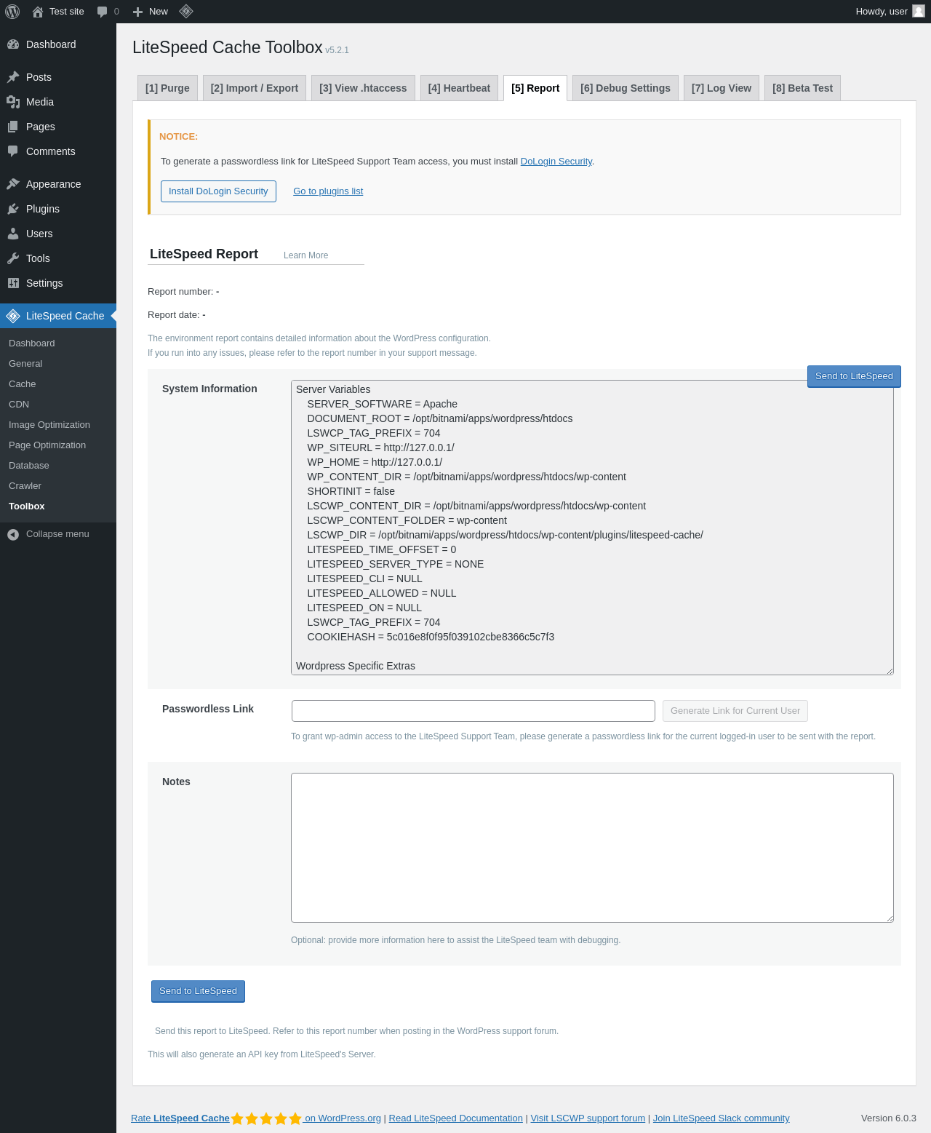Switch to the [4] Heartbeat tab
Viewport: 931px width, 1133px height.
459,88
